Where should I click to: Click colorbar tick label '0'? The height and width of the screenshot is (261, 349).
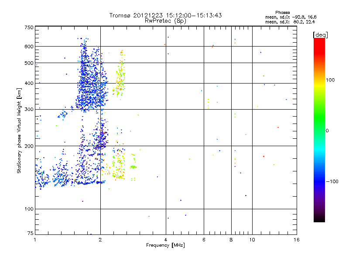[x=327, y=131]
